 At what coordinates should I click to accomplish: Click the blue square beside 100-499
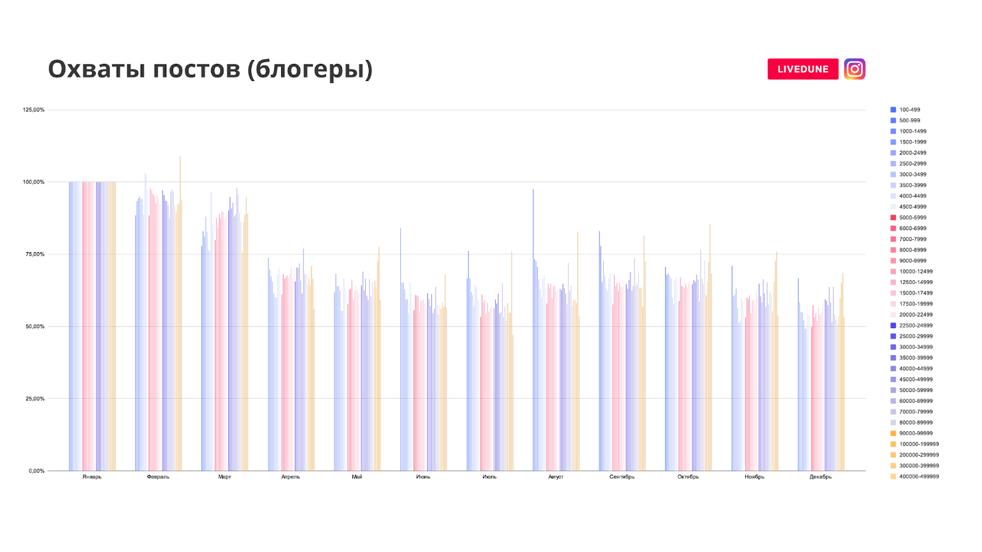click(893, 110)
